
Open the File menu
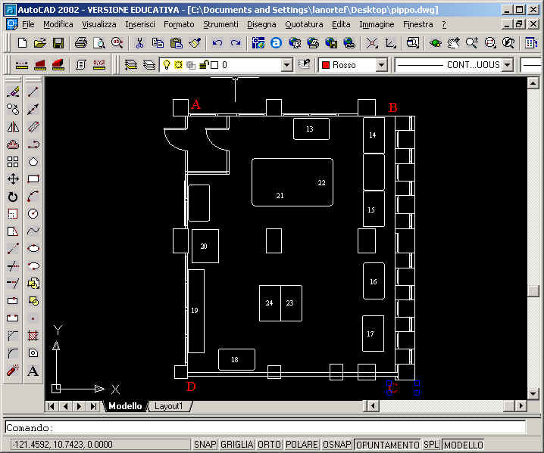[28, 25]
